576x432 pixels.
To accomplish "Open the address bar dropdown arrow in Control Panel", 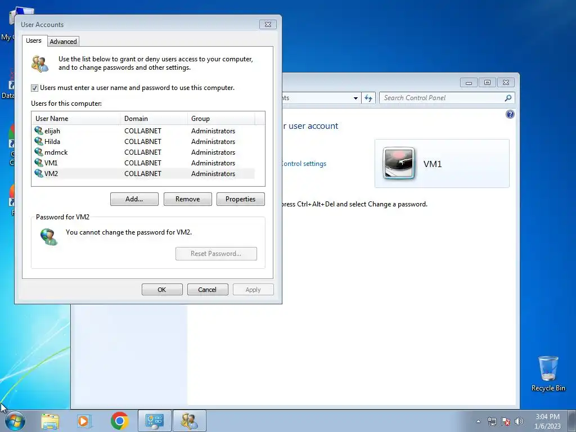I will tap(355, 98).
